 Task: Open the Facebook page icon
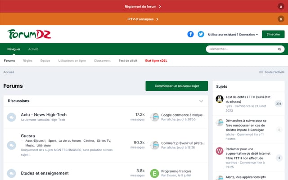point(190,34)
